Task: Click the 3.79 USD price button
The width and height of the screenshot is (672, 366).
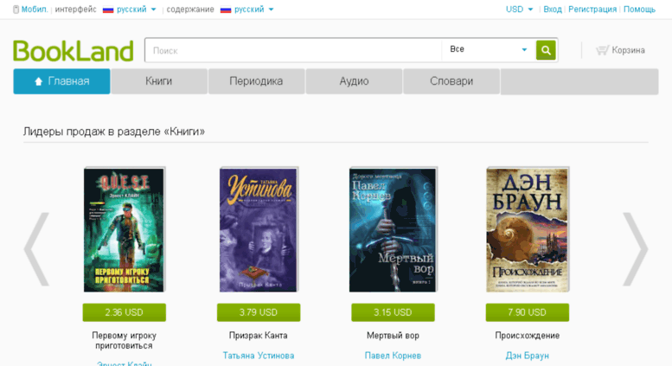Action: (x=259, y=312)
